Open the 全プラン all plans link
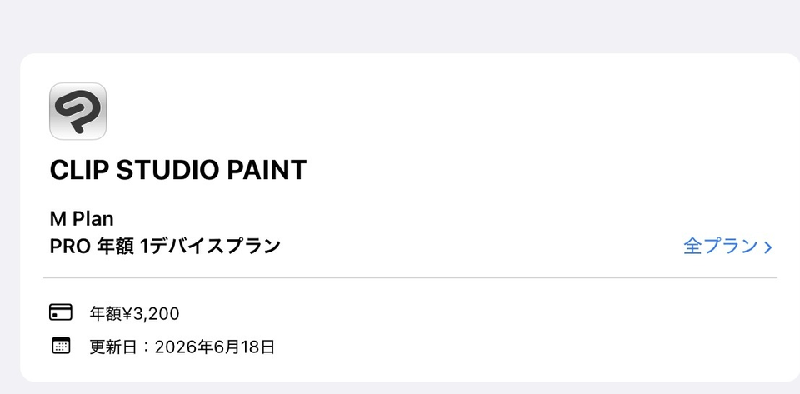Screen dimensions: 800x394 point(720,247)
